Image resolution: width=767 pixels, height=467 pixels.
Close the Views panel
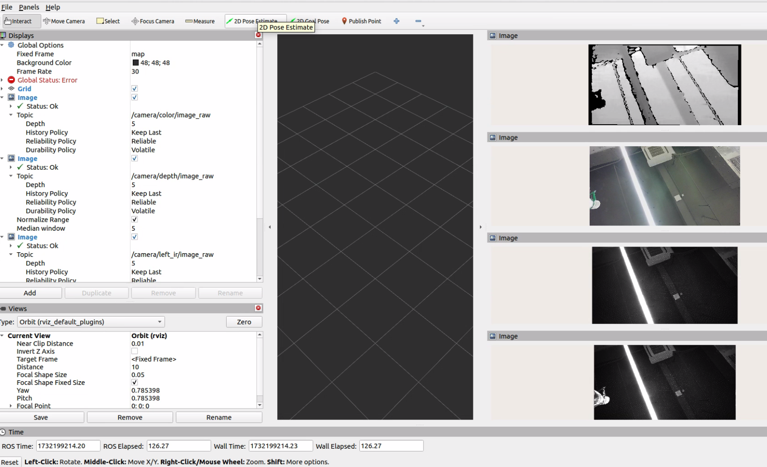click(258, 308)
